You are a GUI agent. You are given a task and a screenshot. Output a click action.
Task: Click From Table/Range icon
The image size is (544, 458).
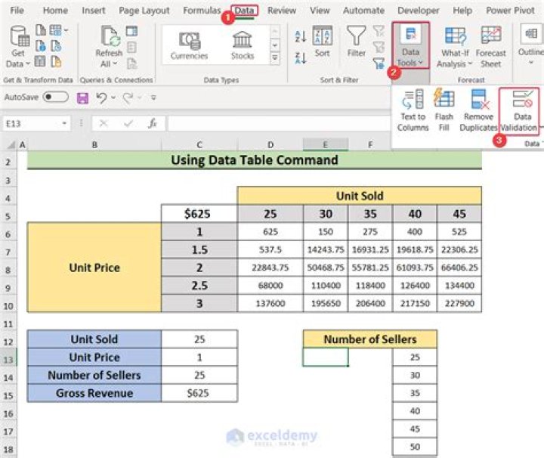click(x=55, y=30)
